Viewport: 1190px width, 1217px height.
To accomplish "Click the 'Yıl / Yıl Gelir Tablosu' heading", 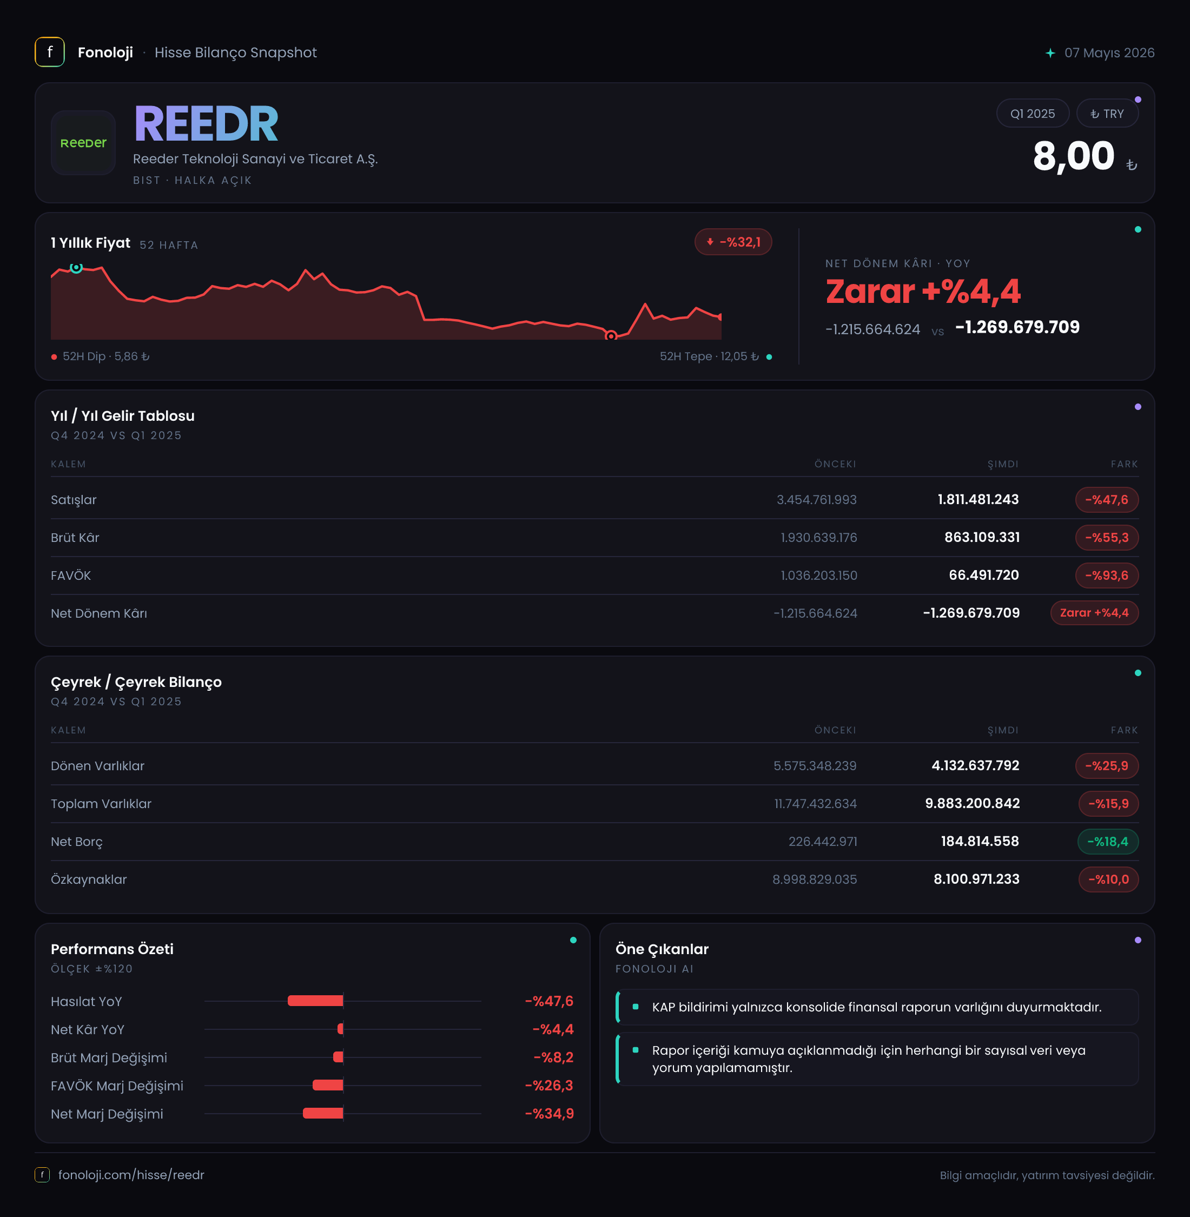I will (122, 415).
